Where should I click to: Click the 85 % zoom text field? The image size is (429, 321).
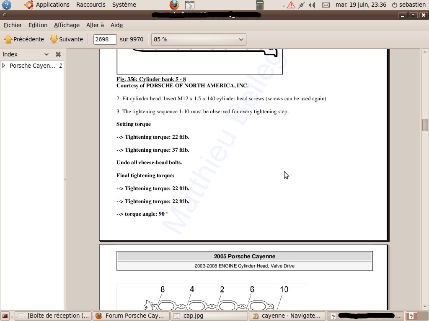pos(194,39)
